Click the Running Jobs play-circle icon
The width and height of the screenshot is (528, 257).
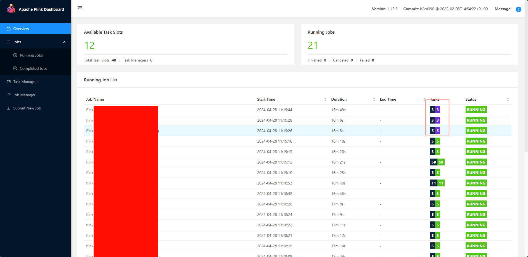15,55
